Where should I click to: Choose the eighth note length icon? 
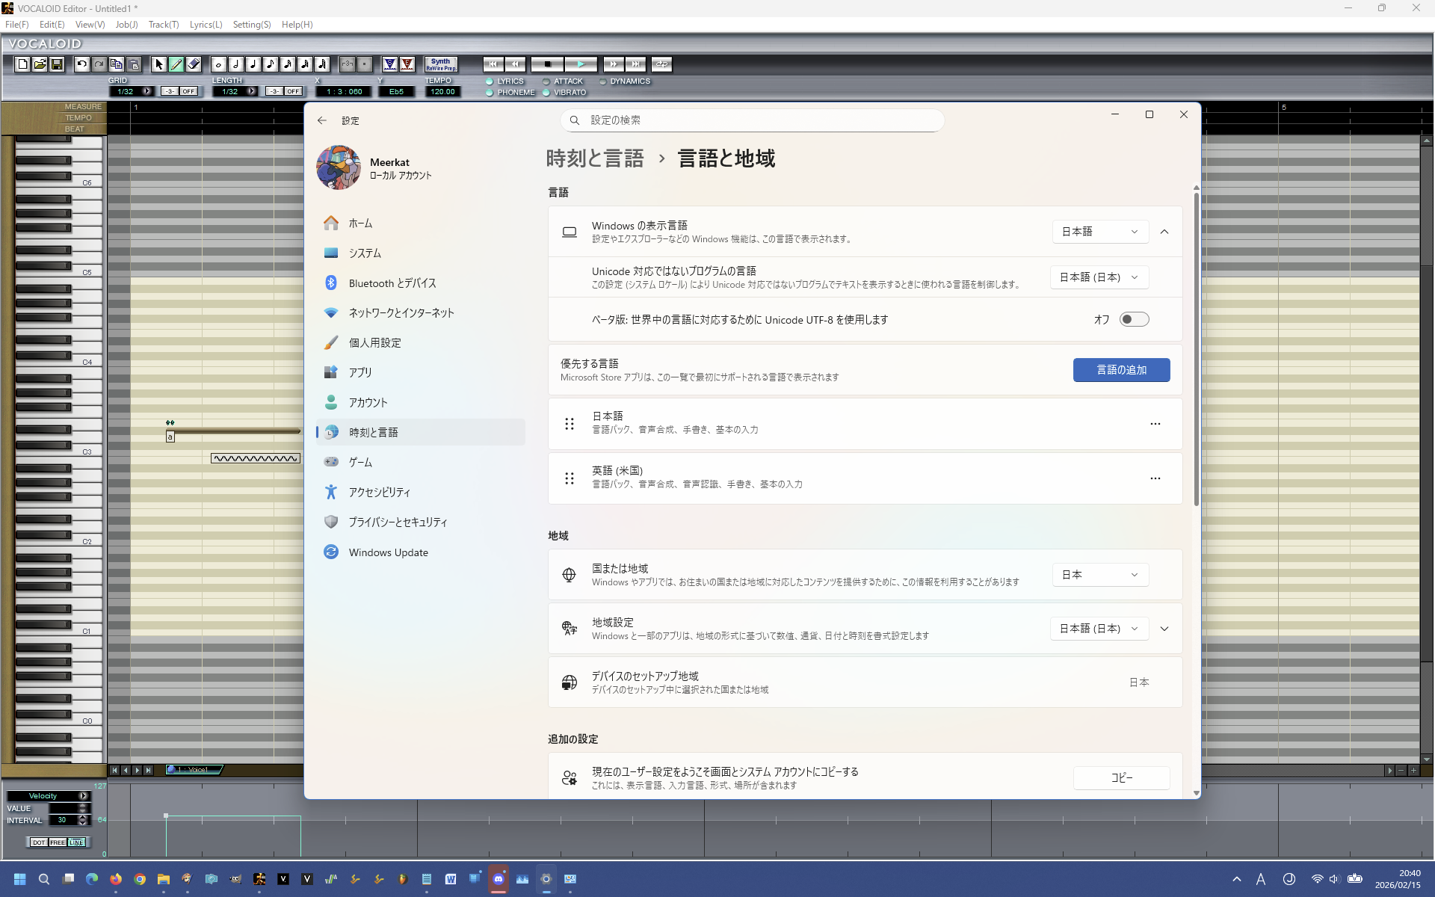pyautogui.click(x=271, y=64)
